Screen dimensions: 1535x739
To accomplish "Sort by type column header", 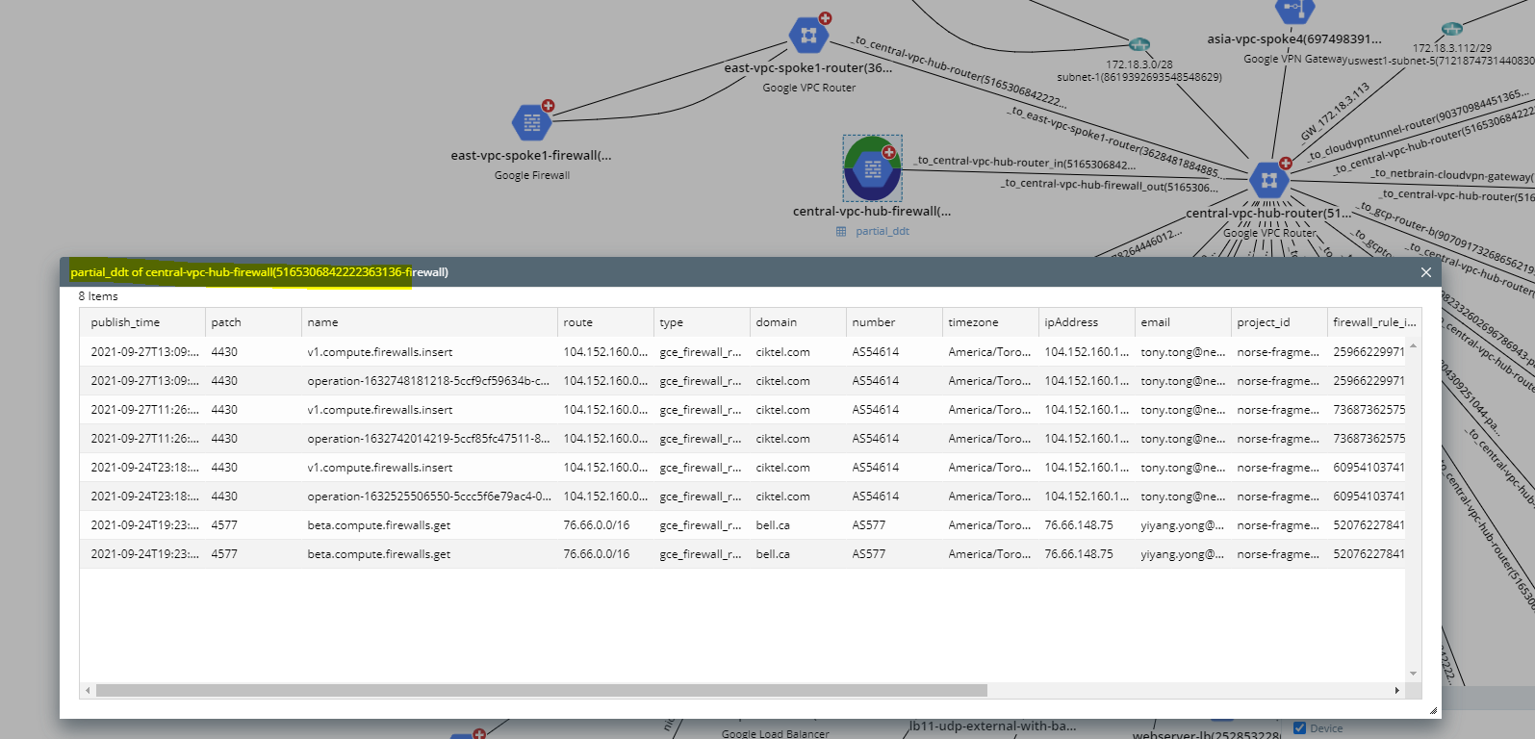I will (702, 322).
